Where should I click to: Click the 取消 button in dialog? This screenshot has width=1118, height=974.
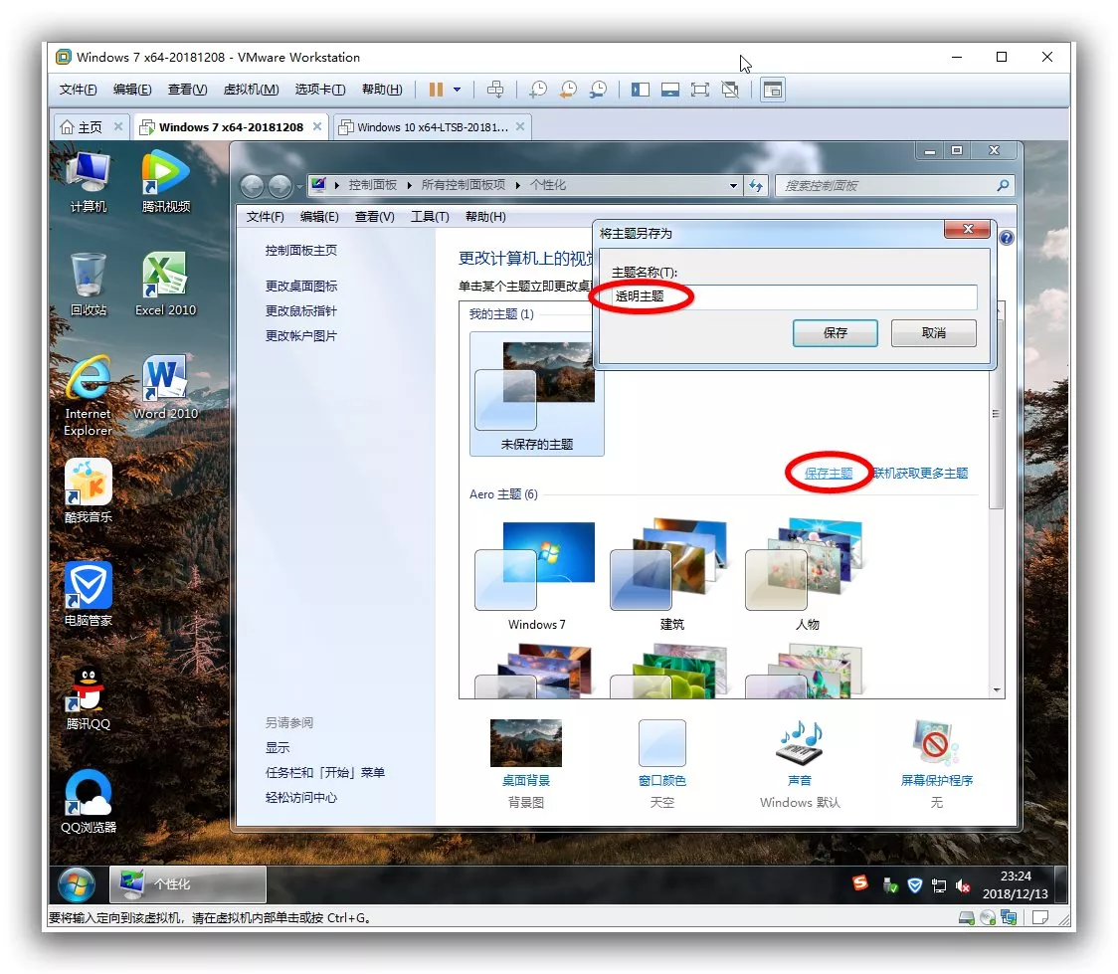pyautogui.click(x=933, y=333)
